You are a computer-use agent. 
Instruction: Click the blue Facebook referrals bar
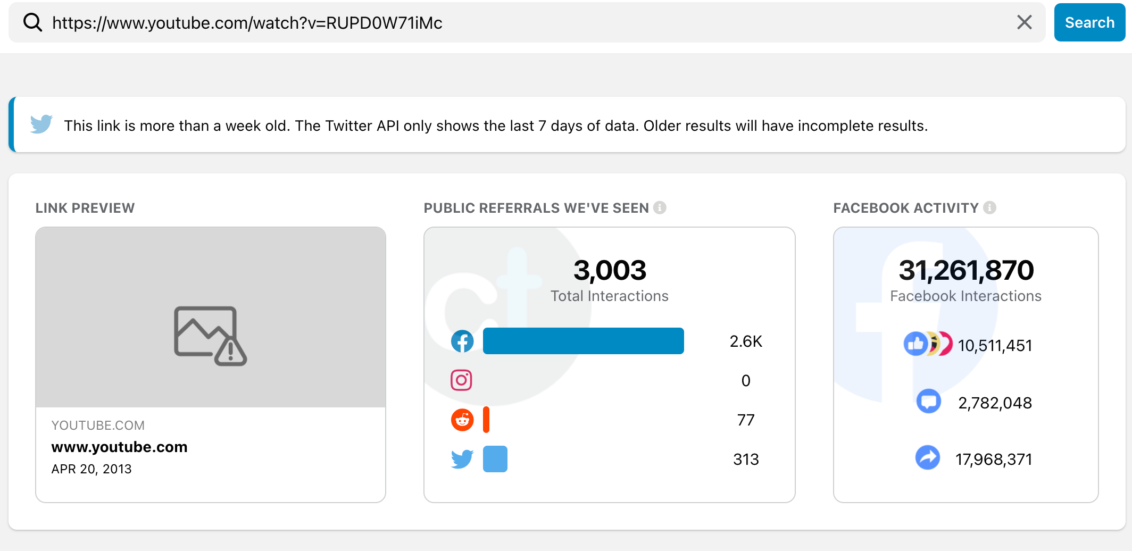pos(583,341)
